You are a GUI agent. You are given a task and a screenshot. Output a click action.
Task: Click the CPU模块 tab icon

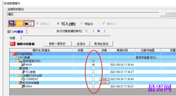9,32
